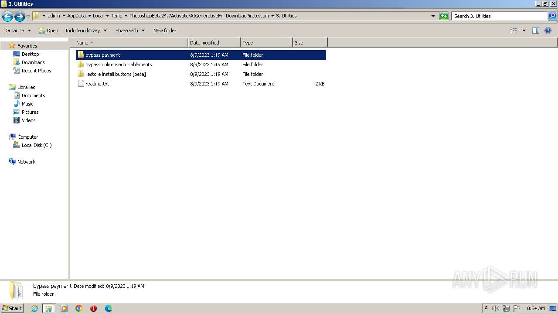The width and height of the screenshot is (558, 314).
Task: Launch Windows Media Player from taskbar
Action: click(64, 308)
